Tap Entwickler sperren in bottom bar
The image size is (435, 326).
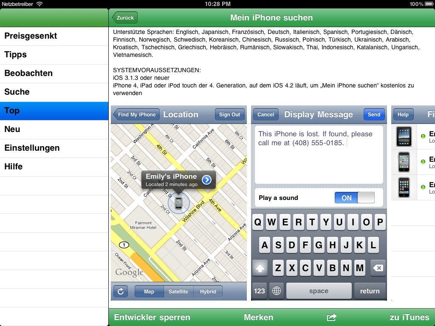pyautogui.click(x=152, y=317)
